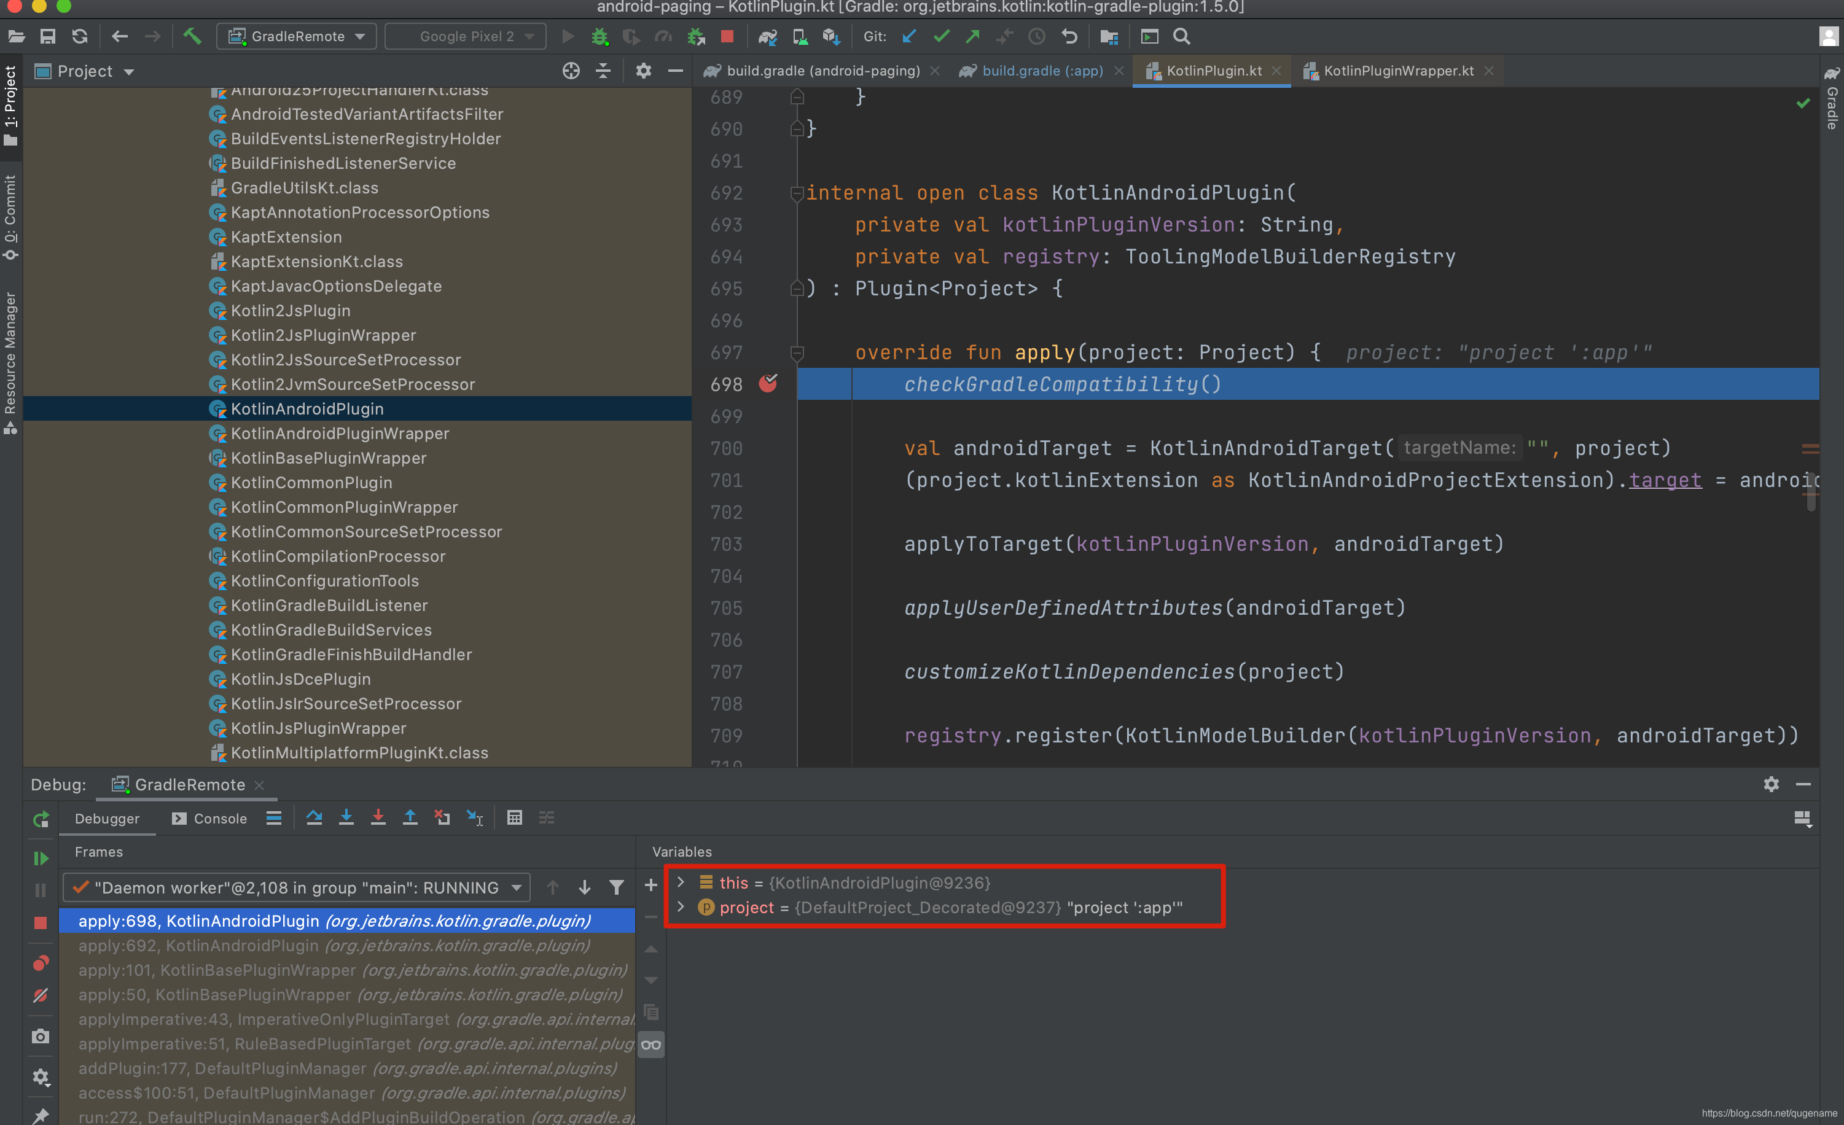This screenshot has height=1125, width=1844.
Task: Open debug panel settings gear at right
Action: tap(1771, 785)
